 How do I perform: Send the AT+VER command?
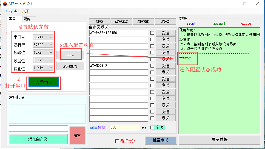point(143,22)
